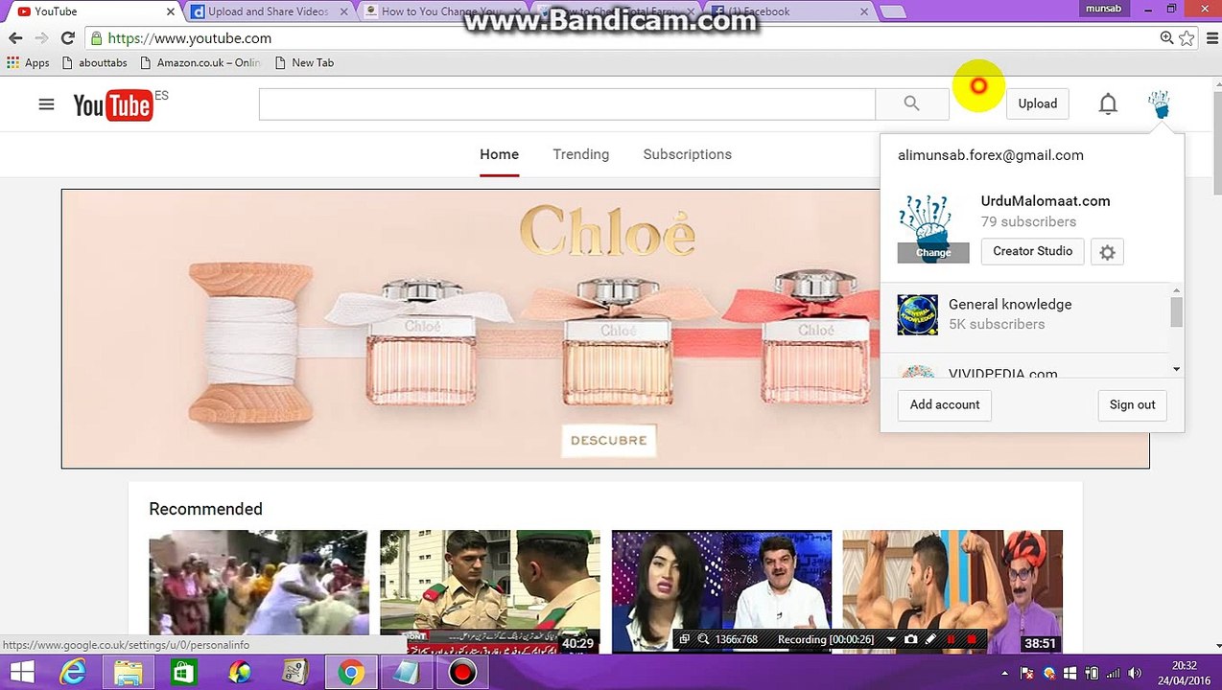Open Bandicam overlay dropdown arrow

(x=891, y=639)
